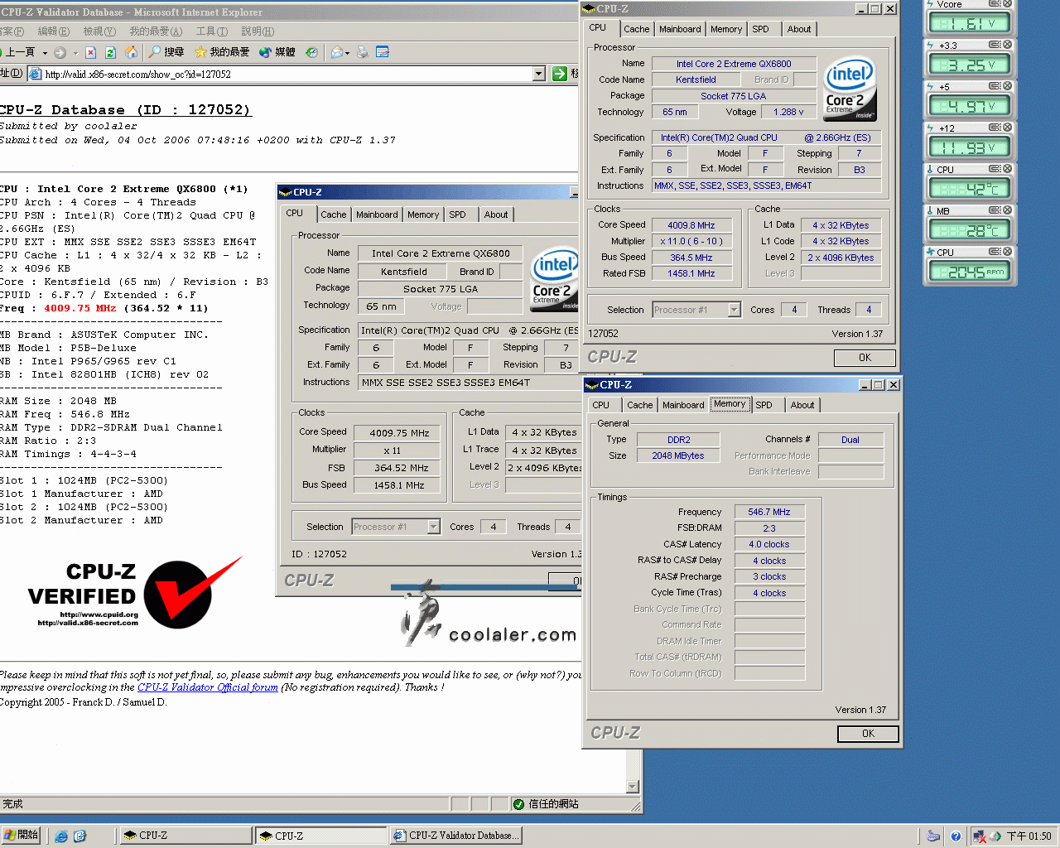The width and height of the screenshot is (1060, 848).
Task: Switch to SPD tab in top-right CPU-Z window
Action: pos(760,29)
